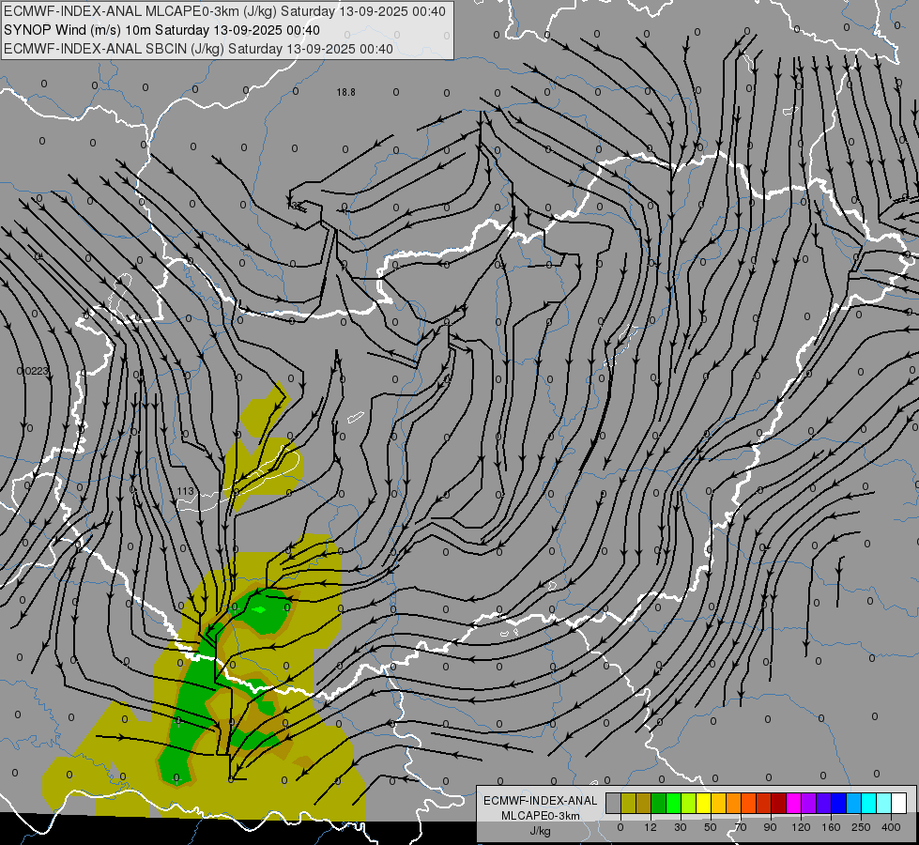Click the yellow-green legend swatch
The image size is (919, 845).
click(689, 803)
